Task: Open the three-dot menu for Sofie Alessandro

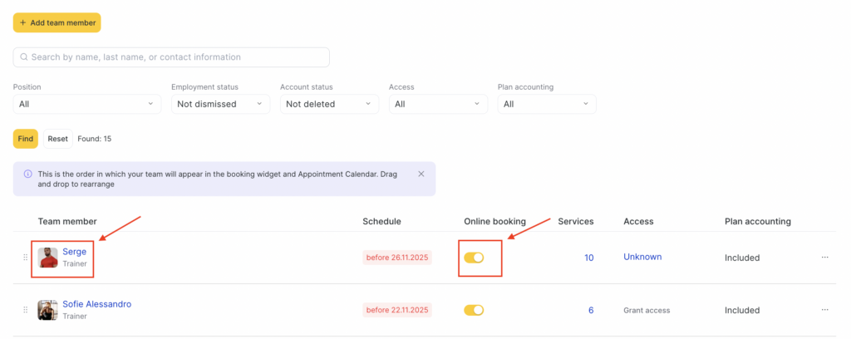Action: 824,310
